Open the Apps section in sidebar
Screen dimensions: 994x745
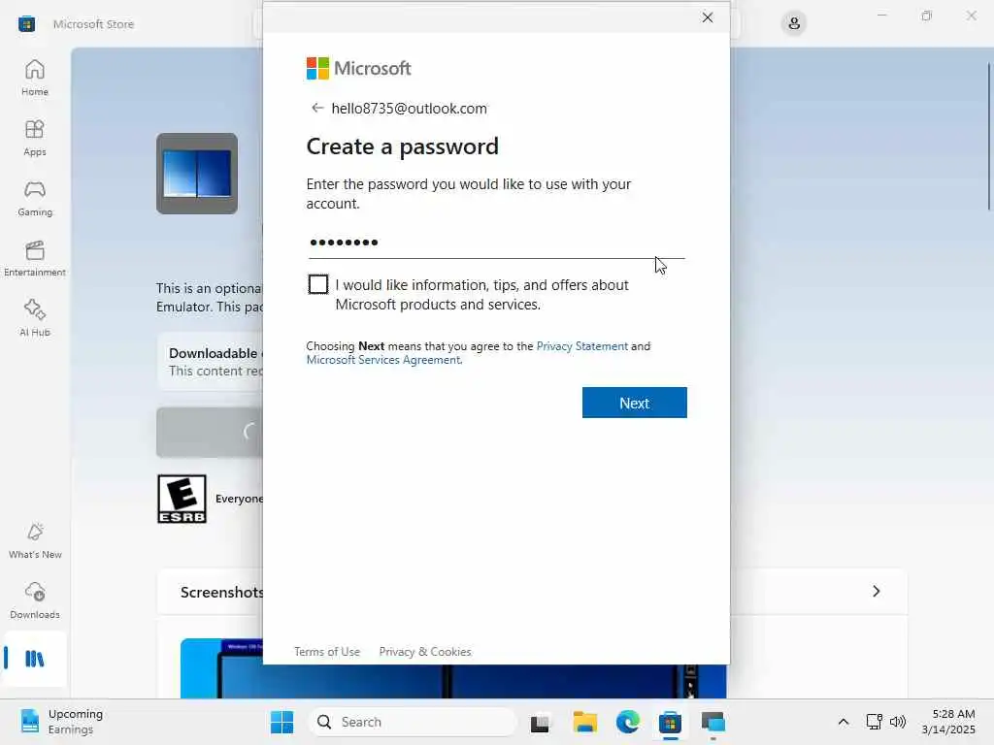34,138
